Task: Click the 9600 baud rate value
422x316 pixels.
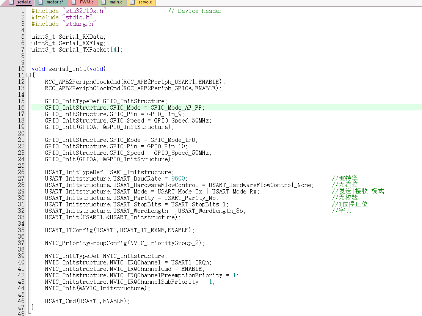Action: point(178,178)
